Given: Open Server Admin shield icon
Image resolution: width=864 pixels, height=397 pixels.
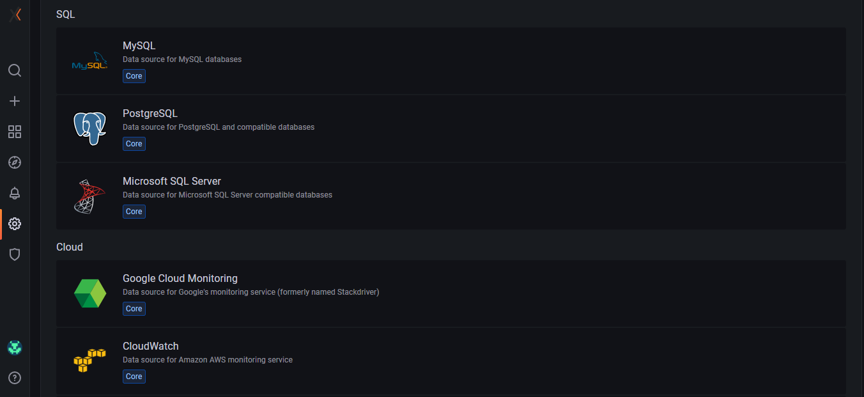Looking at the screenshot, I should (x=15, y=254).
